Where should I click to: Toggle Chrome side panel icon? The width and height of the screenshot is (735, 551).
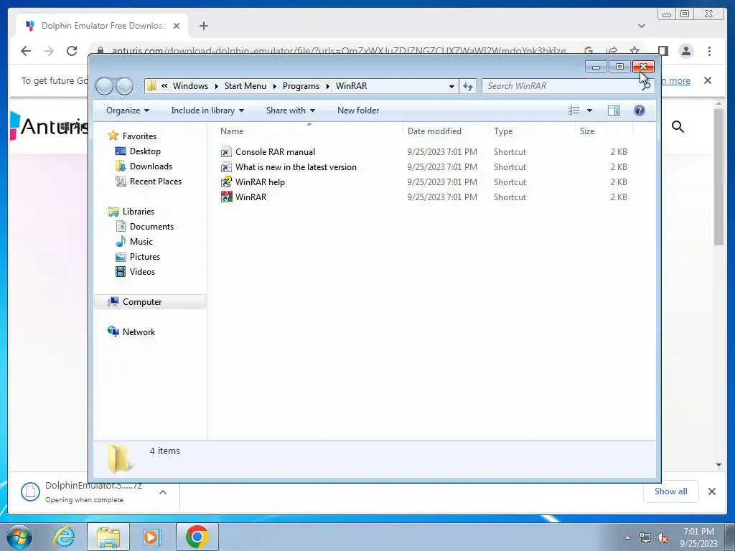point(663,51)
